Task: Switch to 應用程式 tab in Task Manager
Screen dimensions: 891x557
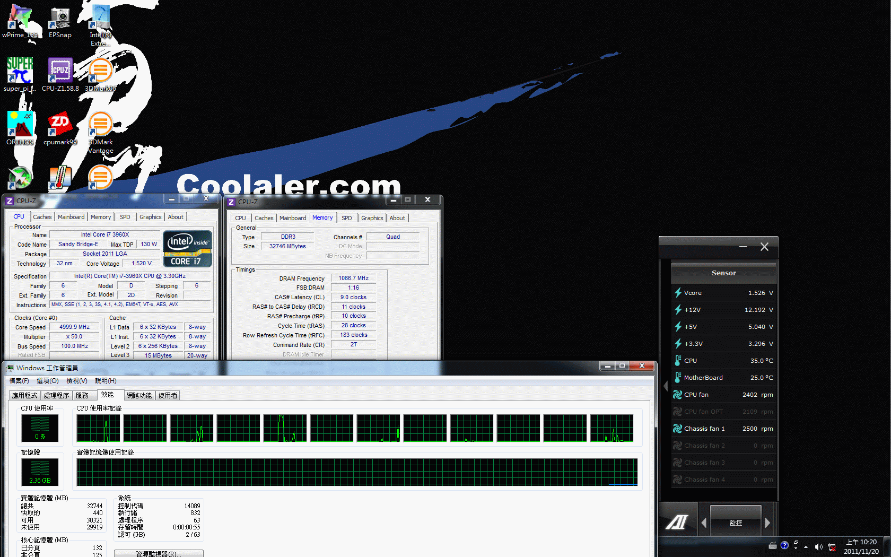Action: (25, 396)
